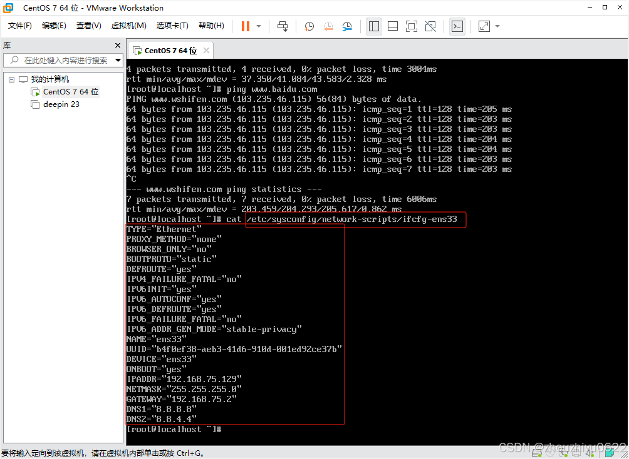Click the IPADDR="192.168.75.129" line
This screenshot has width=629, height=459.
click(x=184, y=380)
